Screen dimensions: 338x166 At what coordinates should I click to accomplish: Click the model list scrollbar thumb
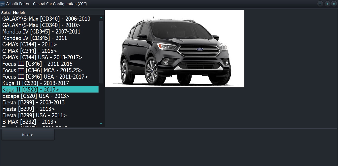point(101,52)
